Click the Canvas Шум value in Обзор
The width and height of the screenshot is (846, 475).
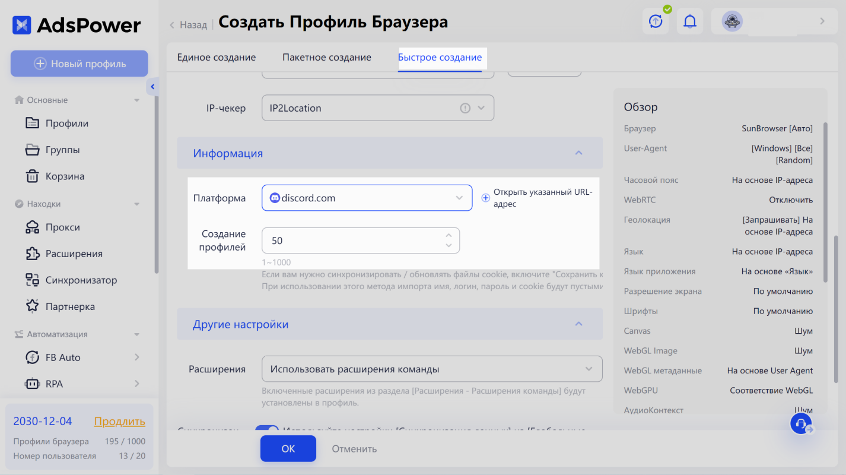[804, 331]
